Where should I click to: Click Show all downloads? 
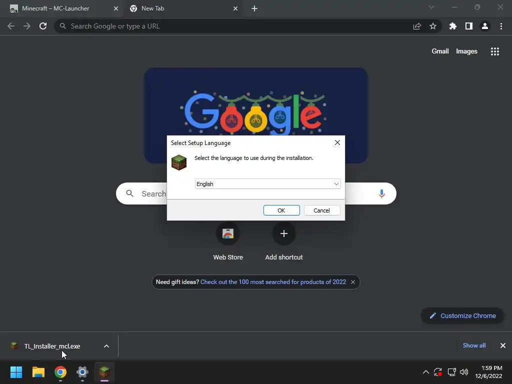point(474,345)
